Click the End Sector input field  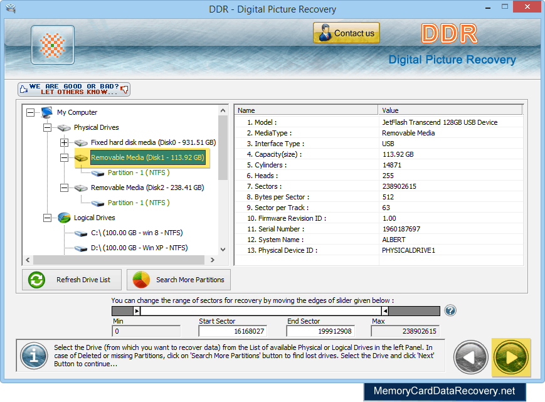[x=320, y=331]
